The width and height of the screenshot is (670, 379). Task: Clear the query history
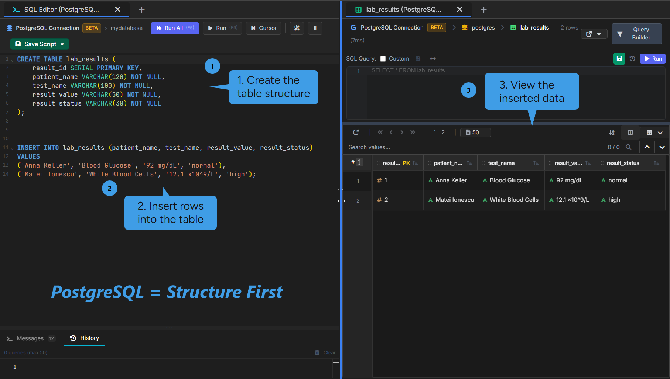[x=325, y=352]
